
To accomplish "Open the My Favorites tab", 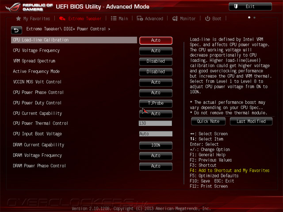I will [x=33, y=19].
